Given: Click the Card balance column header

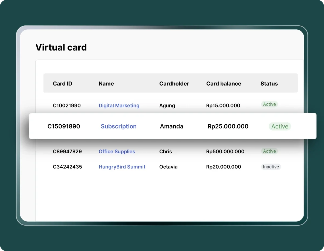Looking at the screenshot, I should pyautogui.click(x=224, y=84).
